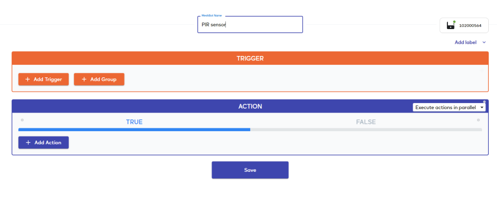Click the blue TRUE indicator bar
497x209 pixels.
click(134, 129)
